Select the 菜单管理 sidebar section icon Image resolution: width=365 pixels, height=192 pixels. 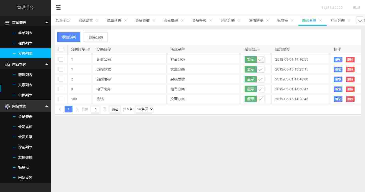7,23
